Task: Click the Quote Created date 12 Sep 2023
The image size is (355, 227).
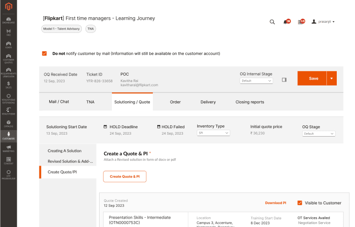Action: click(x=114, y=205)
